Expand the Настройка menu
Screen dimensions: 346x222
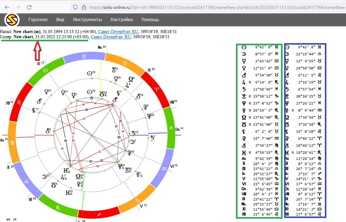[x=122, y=20]
